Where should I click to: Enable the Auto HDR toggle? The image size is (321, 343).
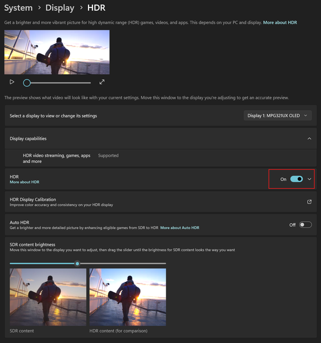point(305,225)
